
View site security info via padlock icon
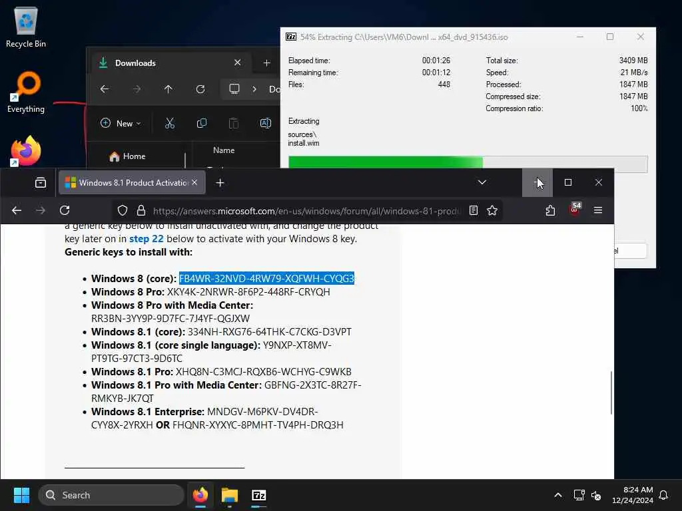[x=141, y=211]
